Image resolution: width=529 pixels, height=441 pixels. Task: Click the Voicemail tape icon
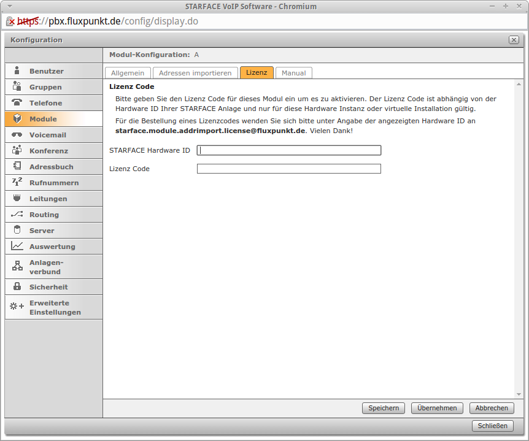pyautogui.click(x=17, y=134)
